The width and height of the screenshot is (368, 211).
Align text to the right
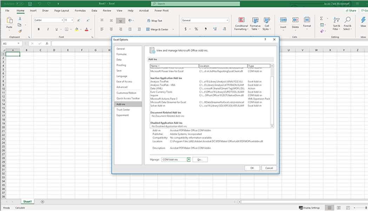[121, 29]
